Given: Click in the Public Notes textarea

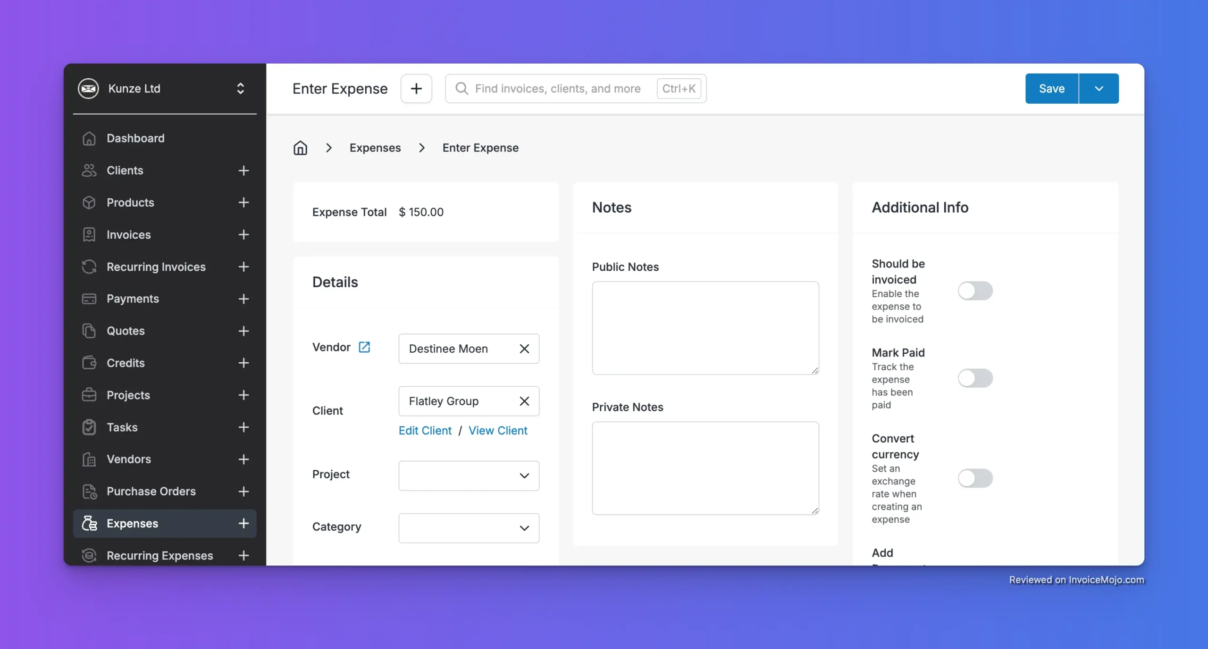Looking at the screenshot, I should click(705, 328).
